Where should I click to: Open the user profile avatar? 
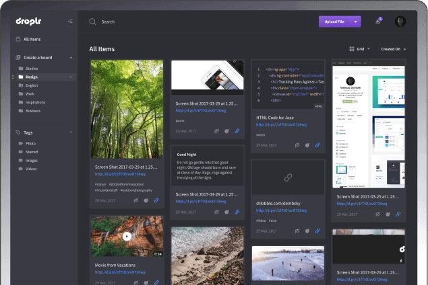(x=400, y=22)
